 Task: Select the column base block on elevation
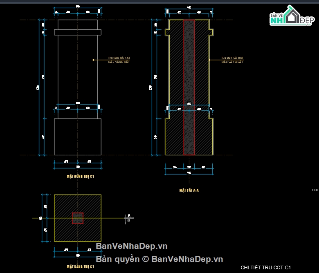click(x=78, y=137)
